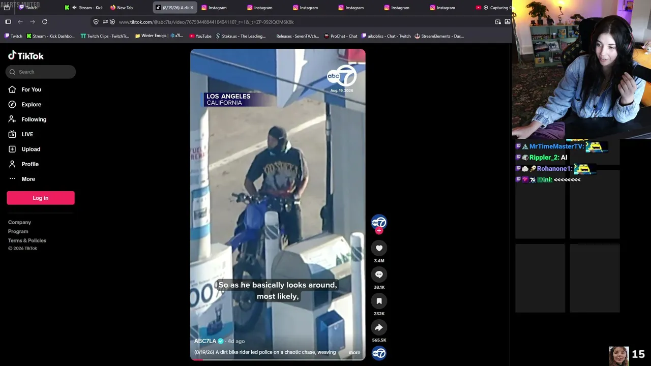Open the Stake.us bookmark

(x=241, y=36)
